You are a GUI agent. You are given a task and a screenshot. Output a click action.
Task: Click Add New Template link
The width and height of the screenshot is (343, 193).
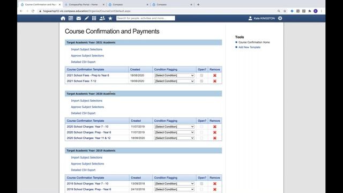[249, 47]
